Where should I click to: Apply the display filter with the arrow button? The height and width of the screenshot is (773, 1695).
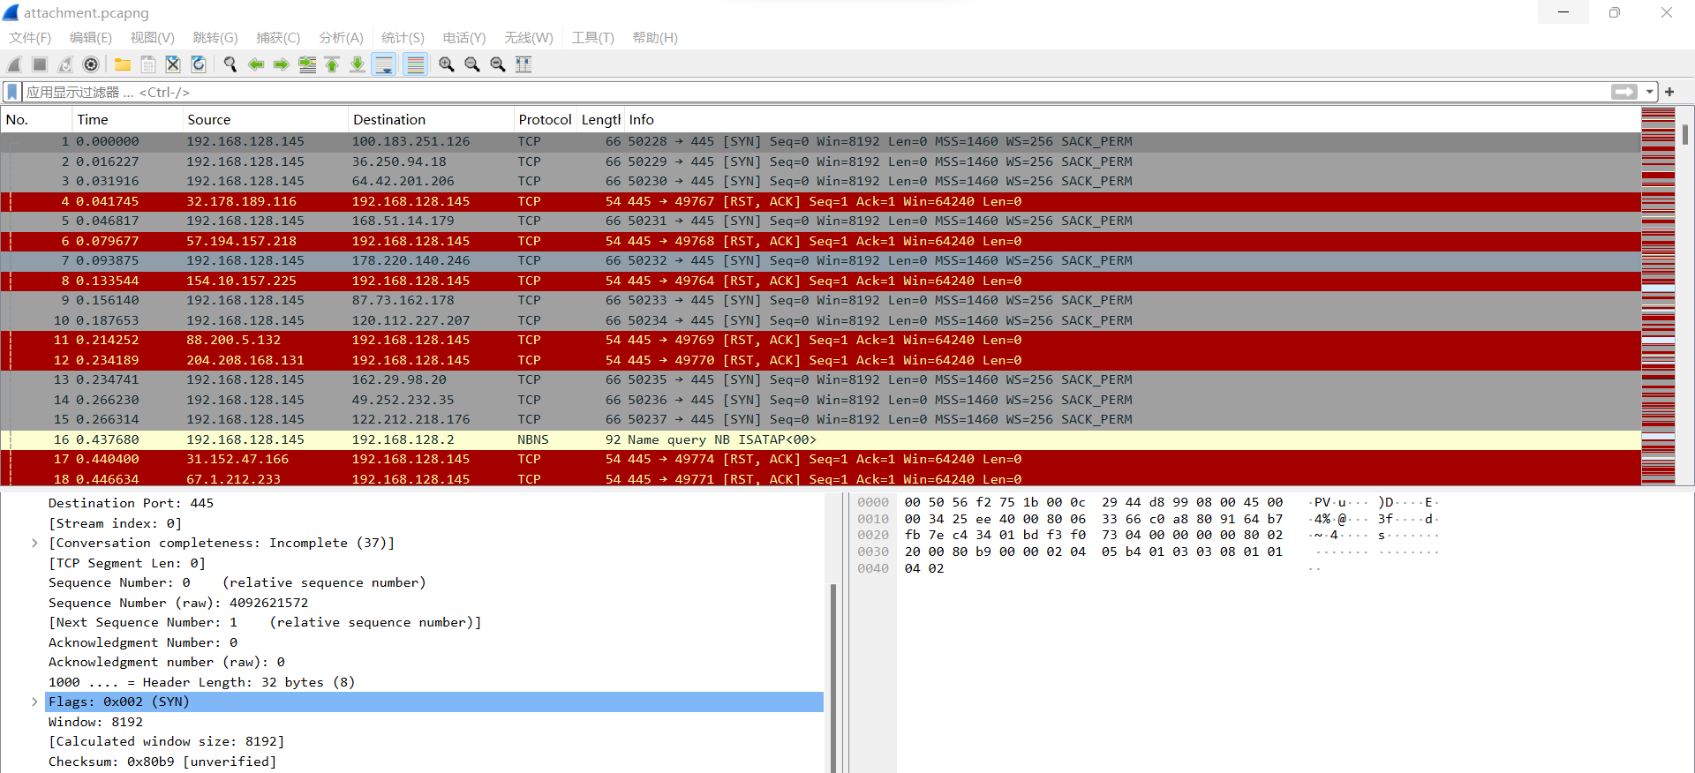pyautogui.click(x=1623, y=92)
